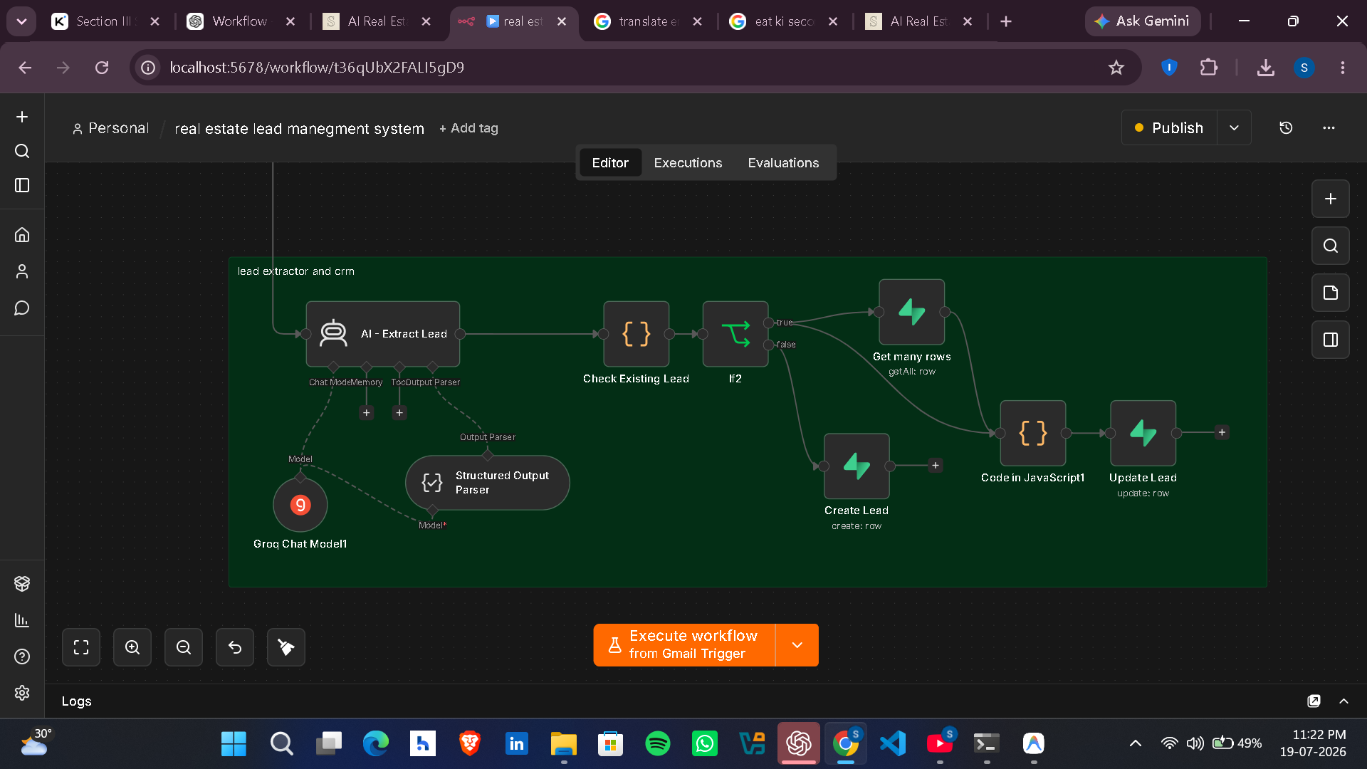Image resolution: width=1367 pixels, height=769 pixels.
Task: Open Windows Start menu
Action: pos(234,743)
